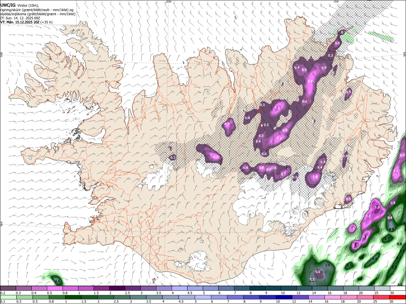Click the 'IT: Sun. 14. 12. 2025 09Z' line
The height and width of the screenshot is (304, 406).
(x=20, y=18)
